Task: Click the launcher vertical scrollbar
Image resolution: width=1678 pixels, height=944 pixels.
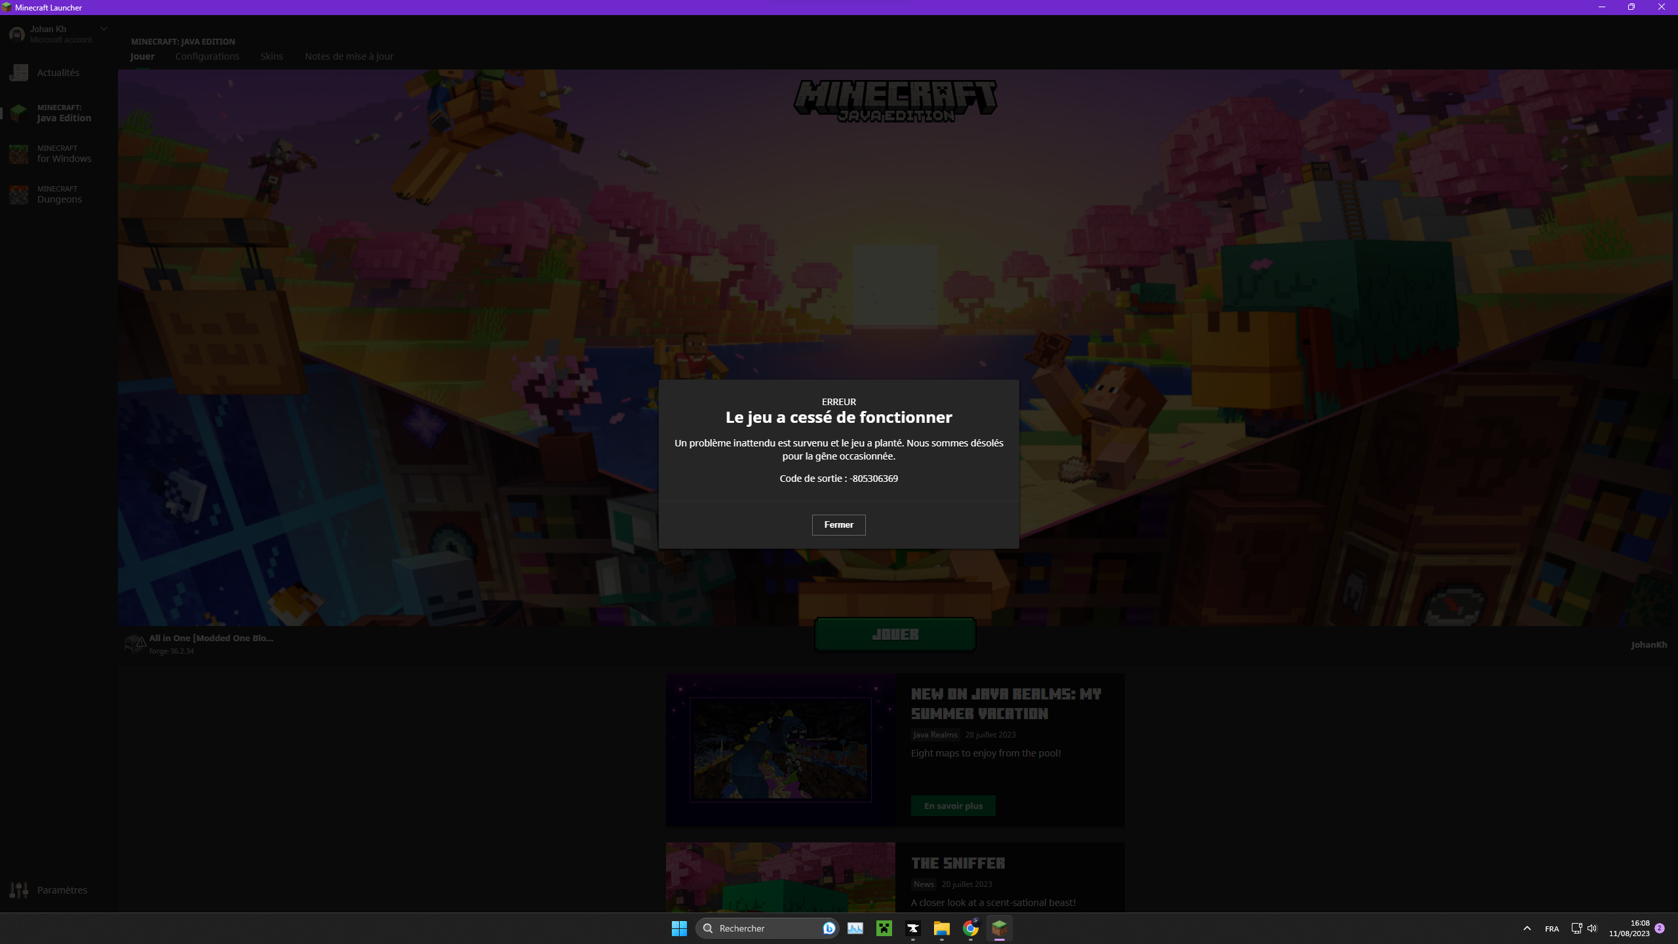Action: [x=1675, y=223]
